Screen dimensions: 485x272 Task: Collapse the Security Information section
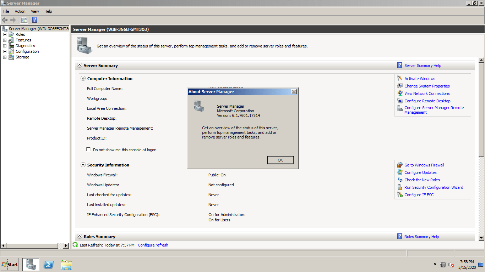[83, 165]
